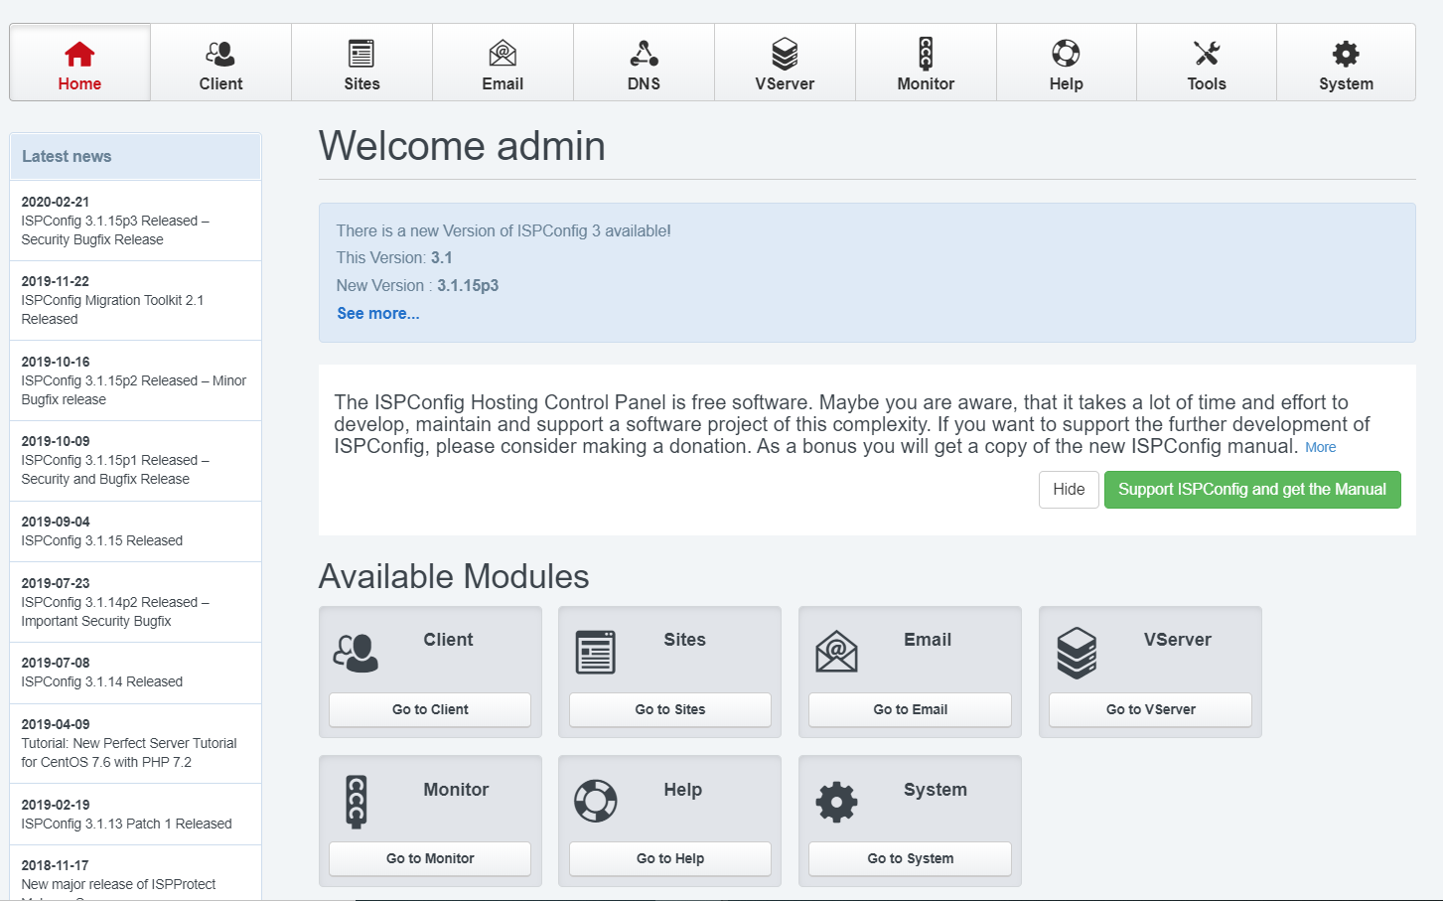Click the Welcome admin heading
Image resolution: width=1443 pixels, height=901 pixels.
click(462, 146)
